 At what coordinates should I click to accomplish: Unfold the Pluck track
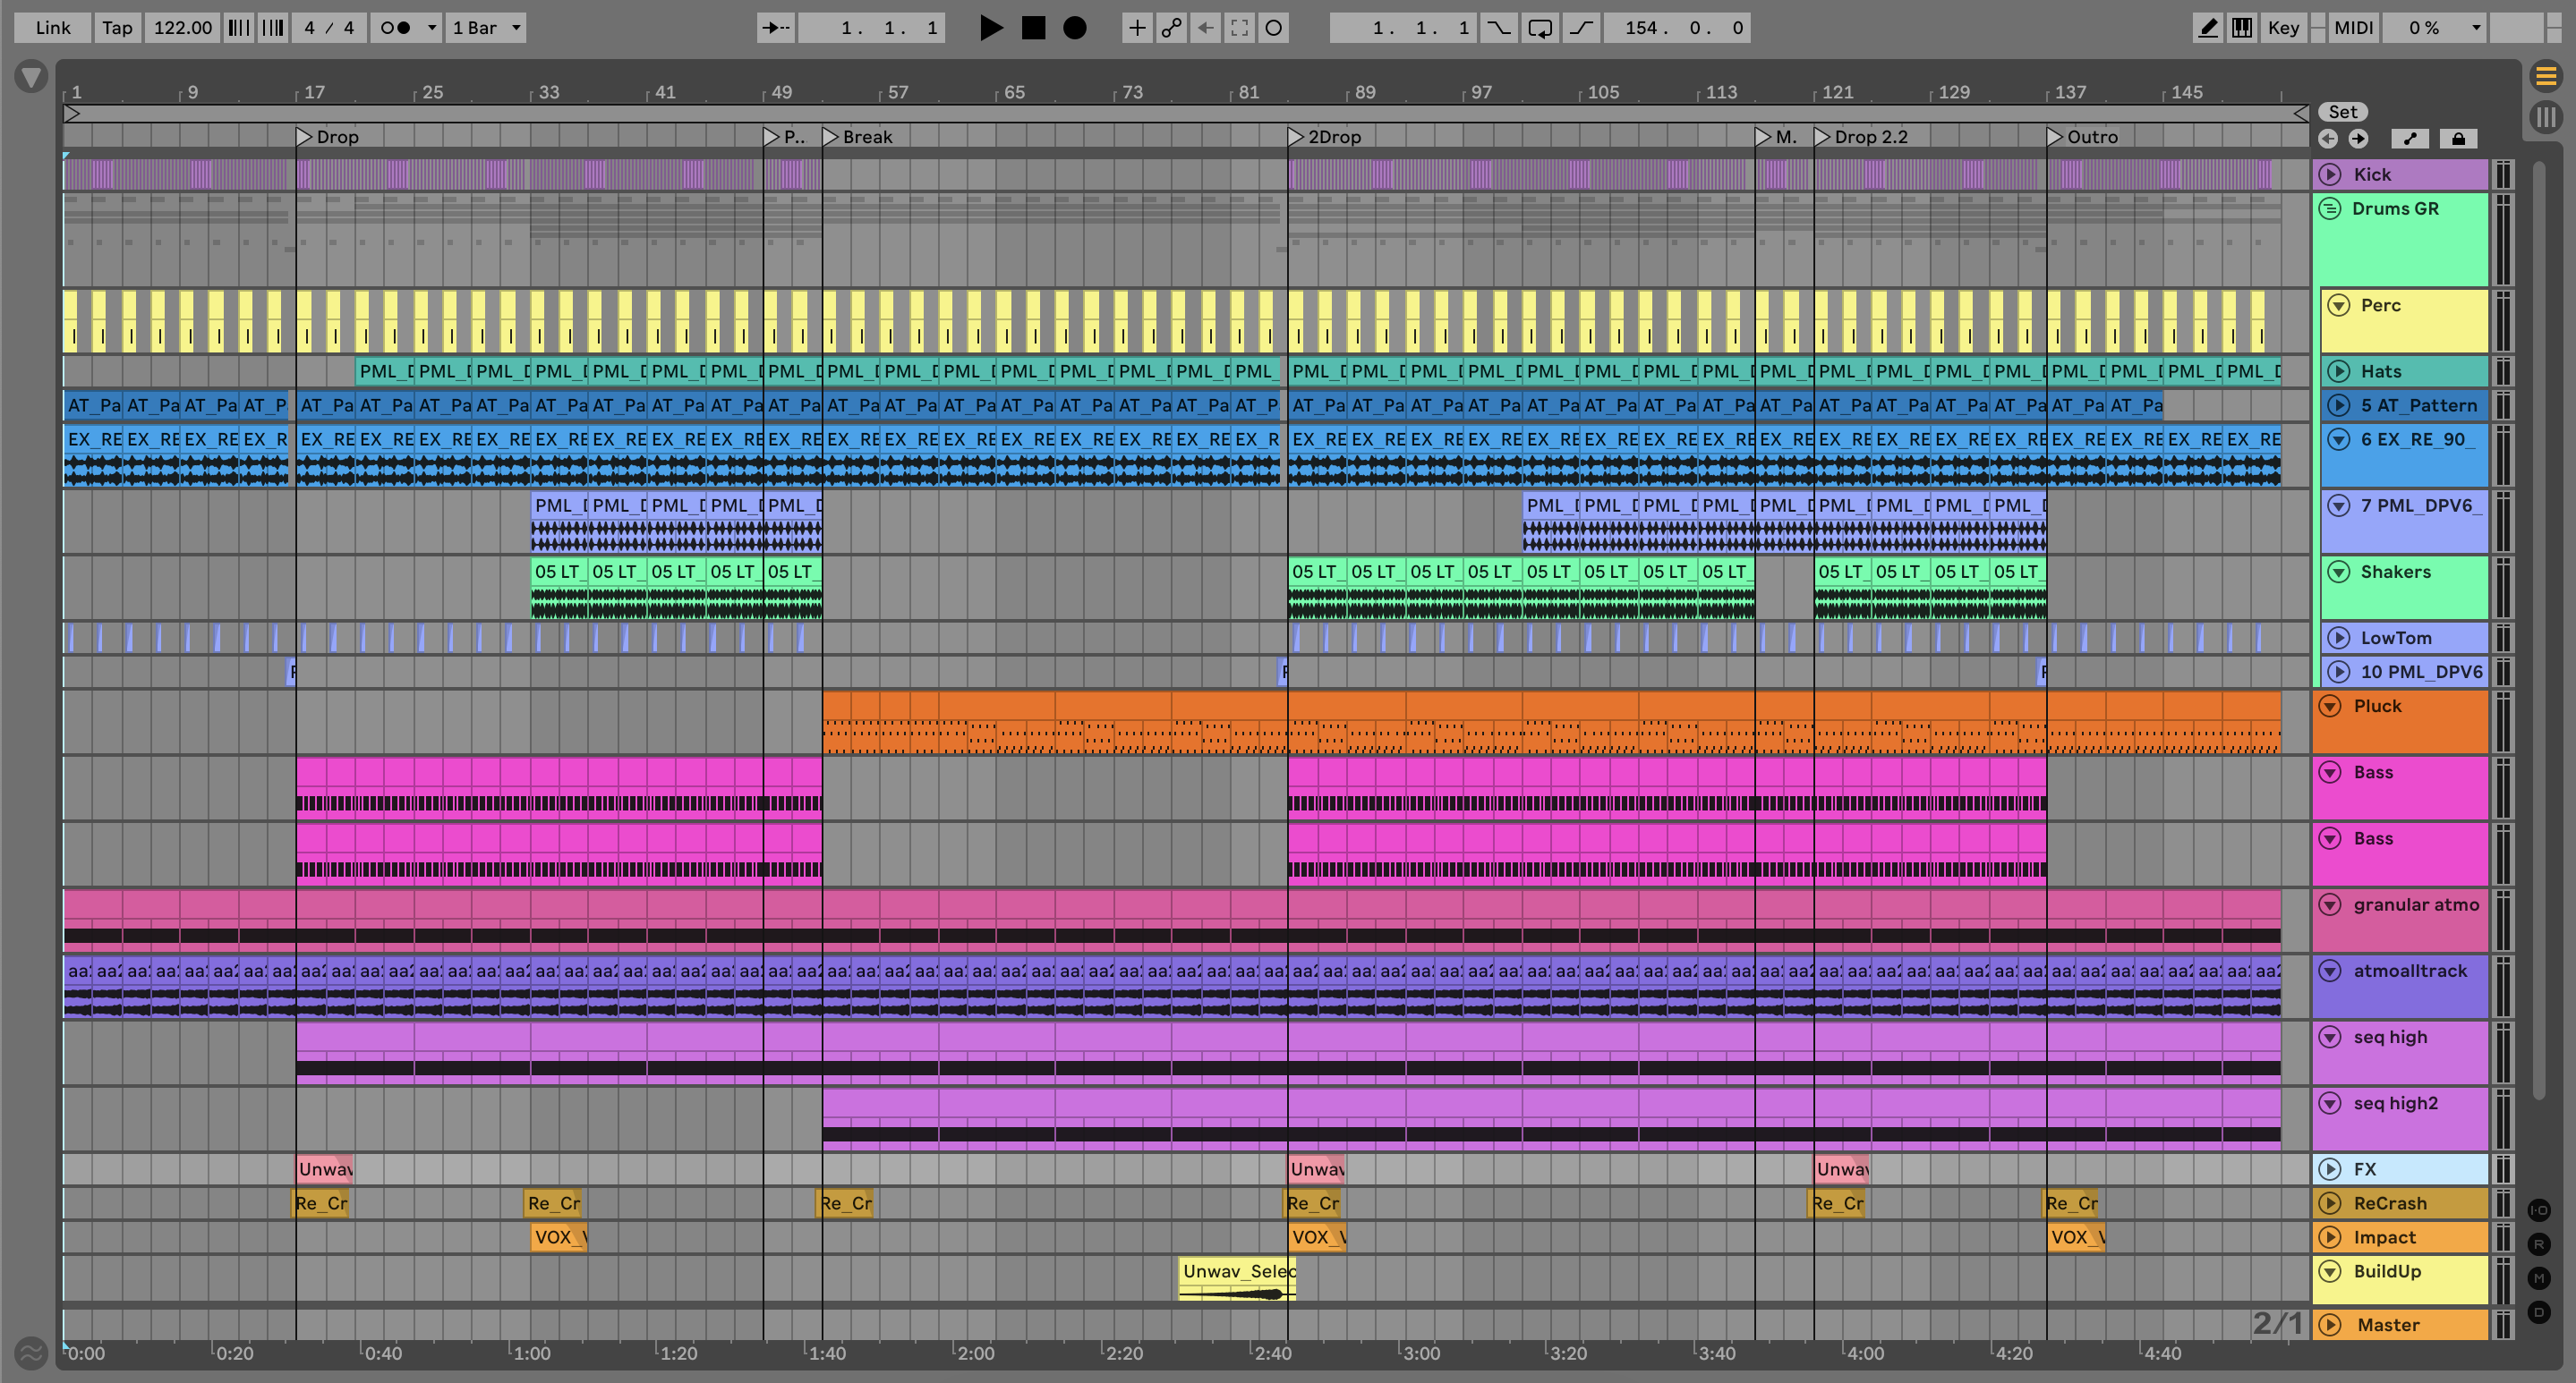2330,707
